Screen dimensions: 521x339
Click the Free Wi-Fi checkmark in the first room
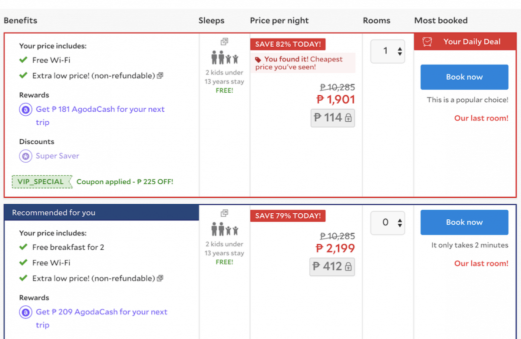click(x=22, y=60)
